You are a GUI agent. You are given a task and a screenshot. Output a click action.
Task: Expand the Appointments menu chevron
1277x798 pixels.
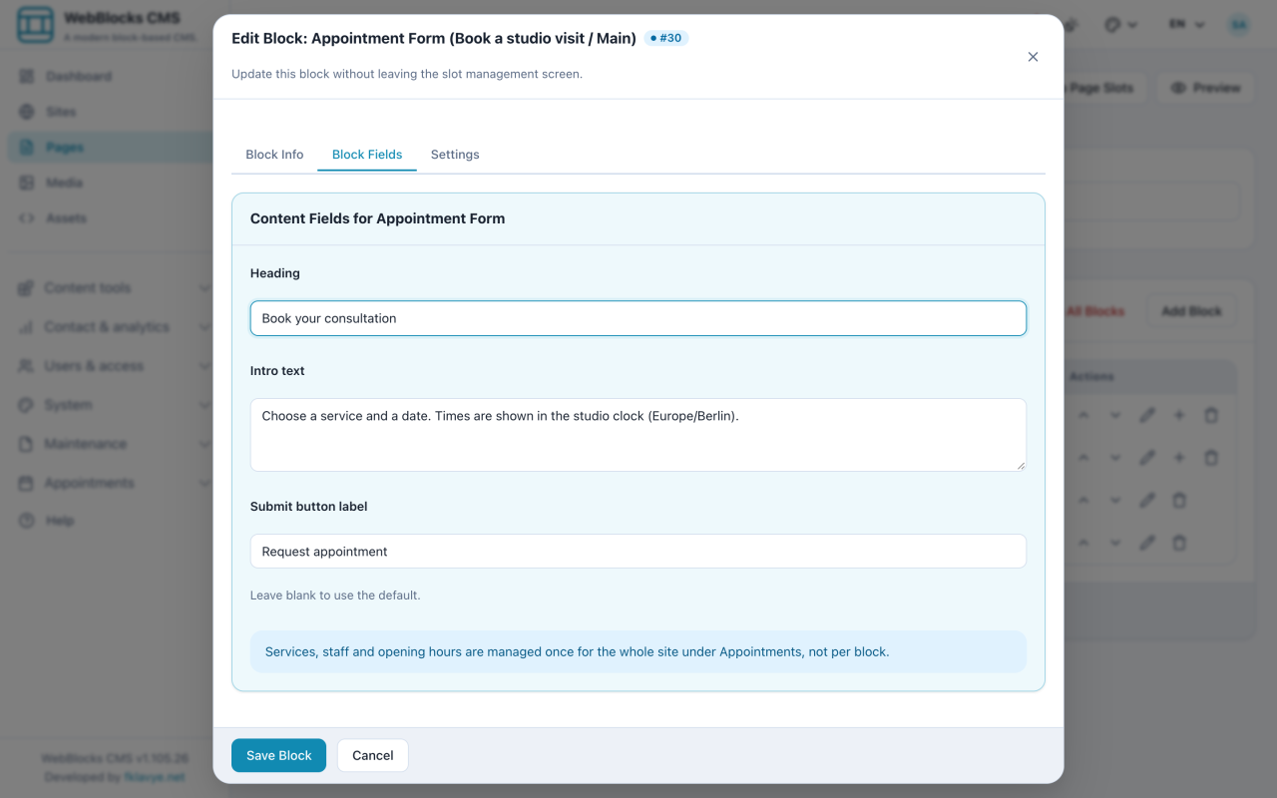coord(205,483)
